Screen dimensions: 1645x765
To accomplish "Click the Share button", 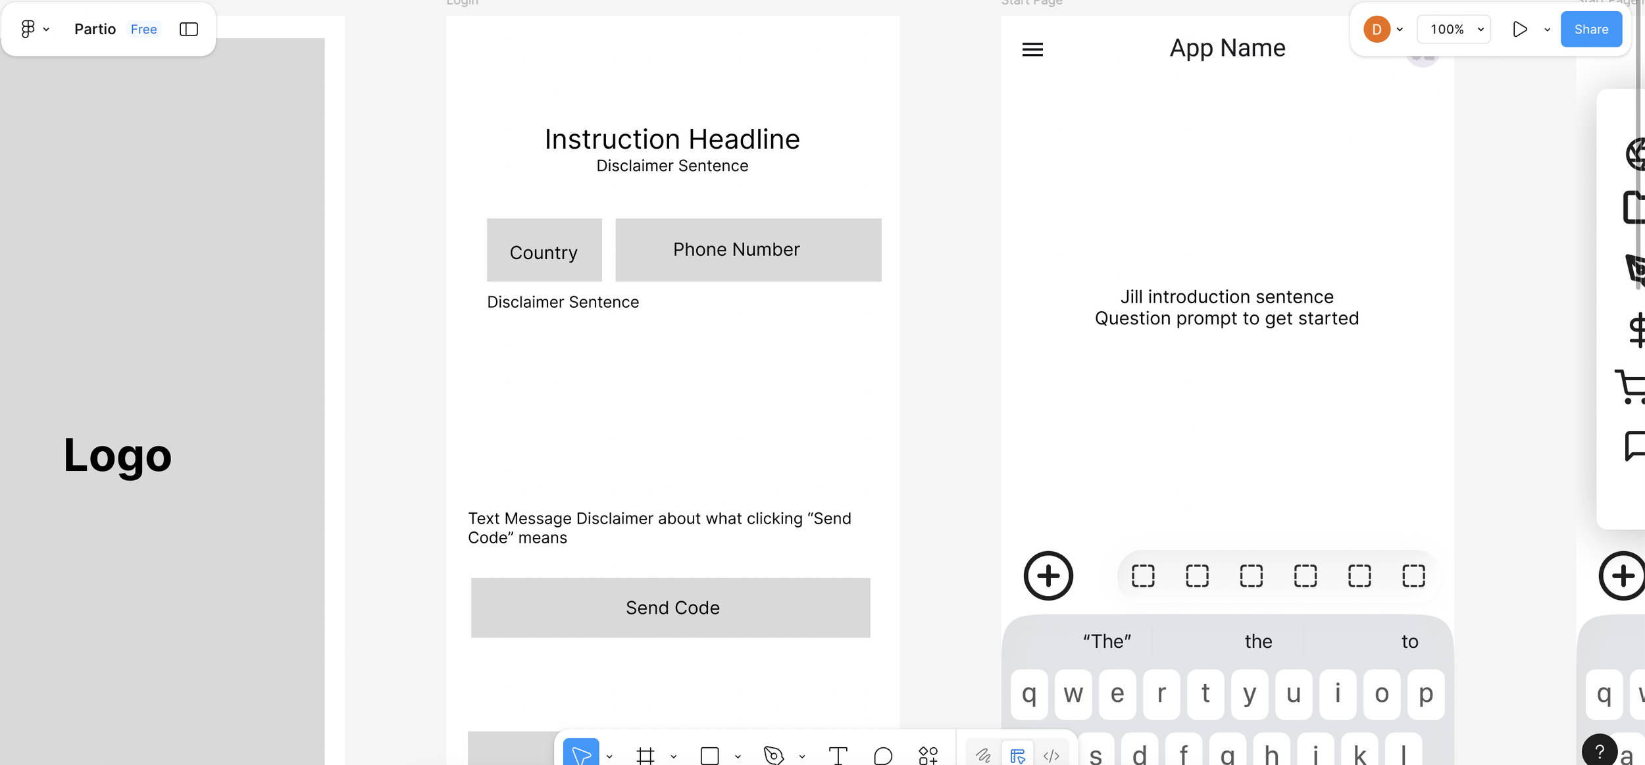I will coord(1590,29).
